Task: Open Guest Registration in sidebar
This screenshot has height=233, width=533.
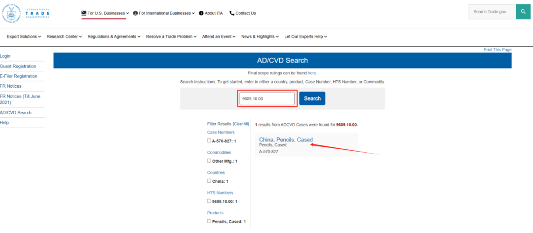Action: click(18, 66)
